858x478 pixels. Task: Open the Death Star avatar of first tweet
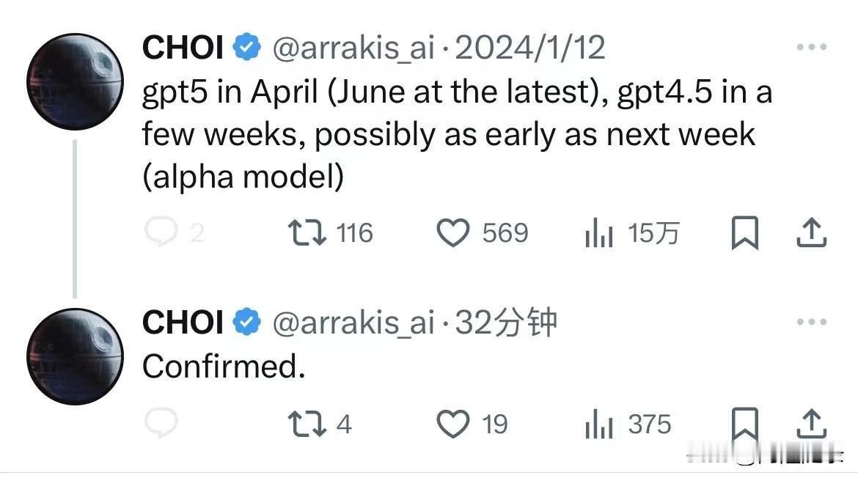click(75, 81)
